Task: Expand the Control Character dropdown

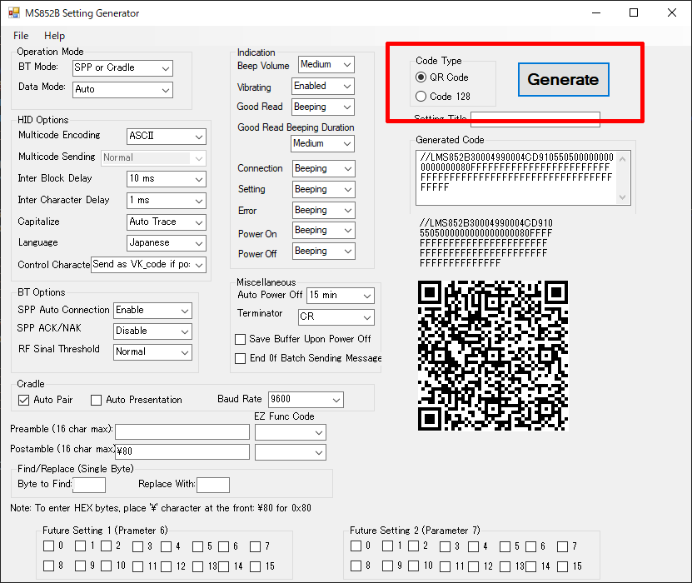Action: pyautogui.click(x=149, y=265)
